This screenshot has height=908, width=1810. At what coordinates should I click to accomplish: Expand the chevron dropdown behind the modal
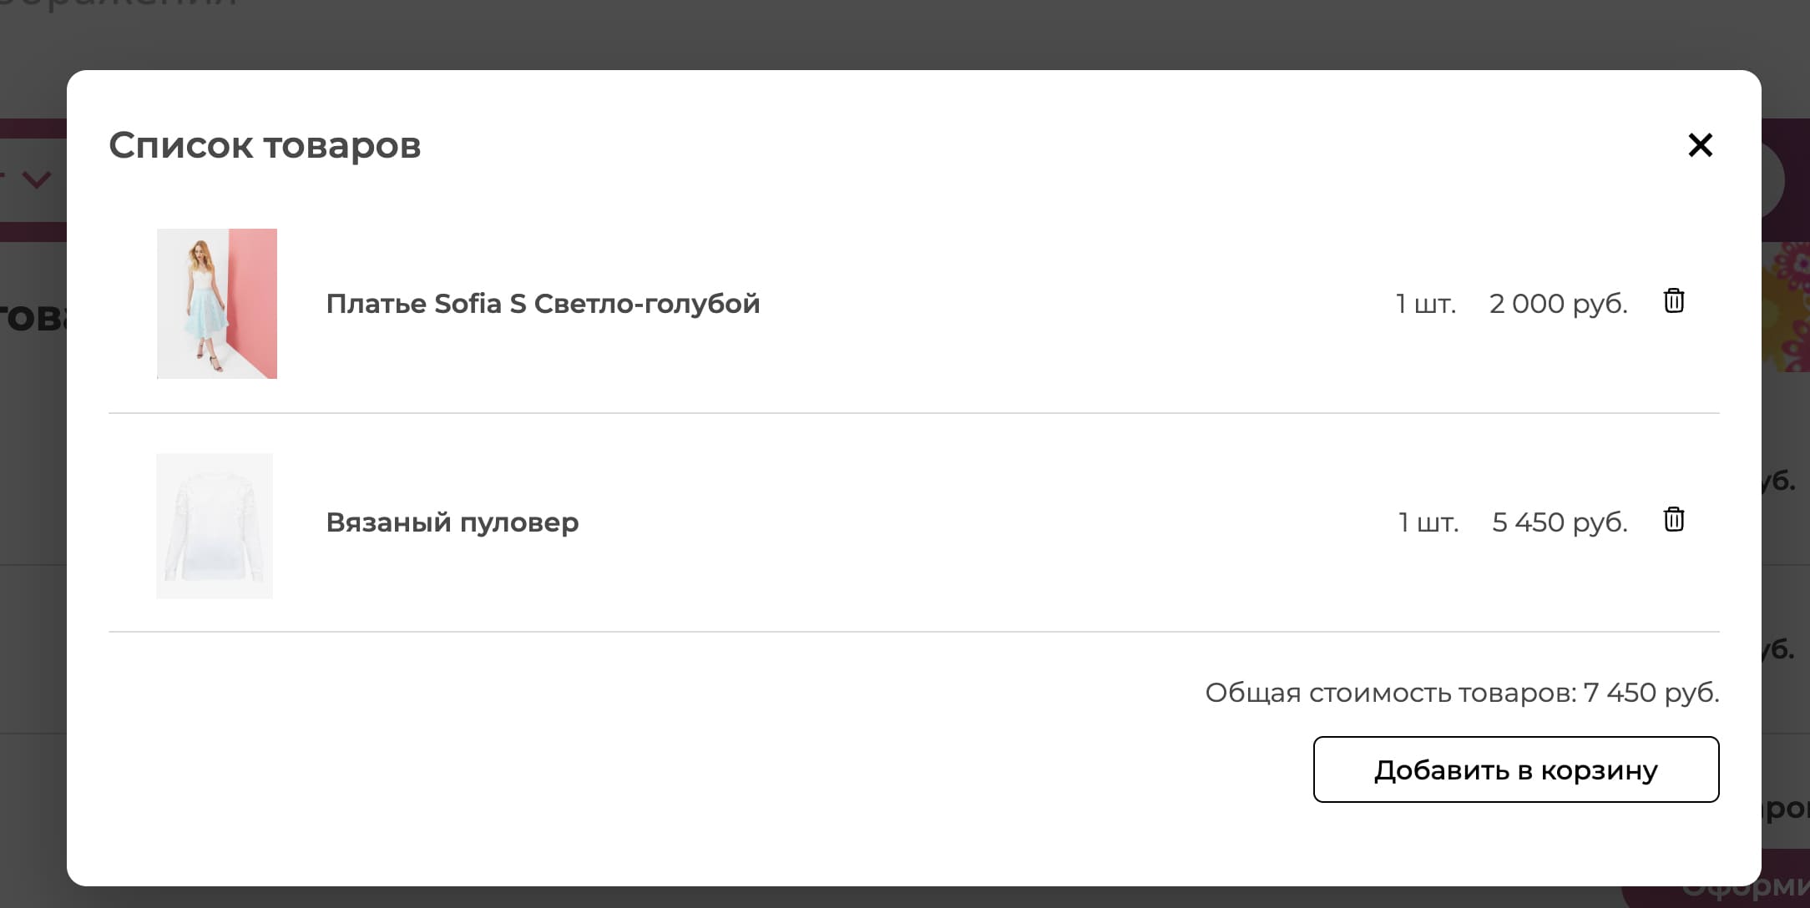click(x=35, y=179)
